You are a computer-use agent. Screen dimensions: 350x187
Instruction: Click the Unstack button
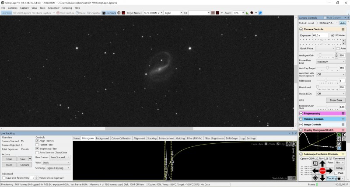tap(25, 165)
